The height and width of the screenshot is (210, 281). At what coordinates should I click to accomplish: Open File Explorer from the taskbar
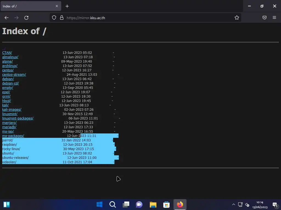point(153,204)
